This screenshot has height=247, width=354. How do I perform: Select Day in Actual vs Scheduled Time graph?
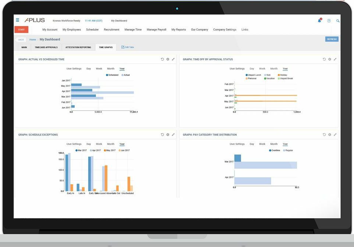tap(88, 69)
